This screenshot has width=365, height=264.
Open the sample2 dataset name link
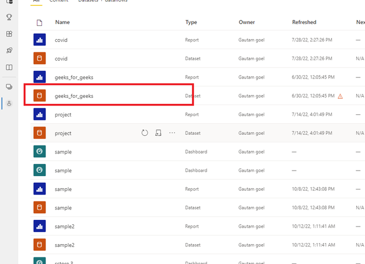coord(65,245)
